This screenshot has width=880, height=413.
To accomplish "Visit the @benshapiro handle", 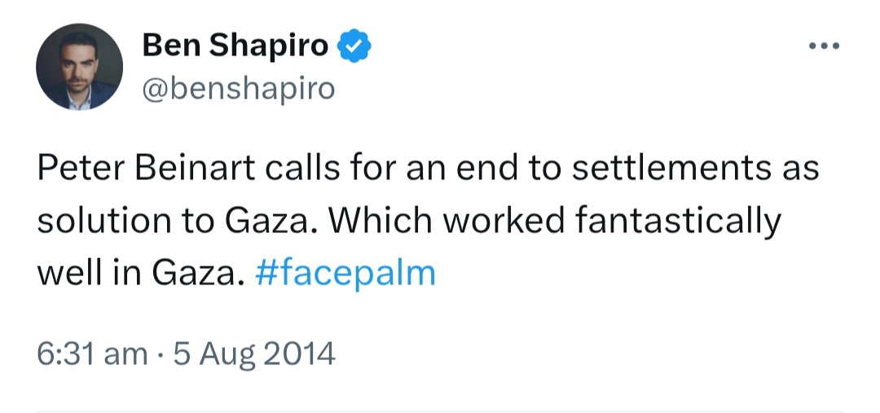I will [239, 89].
